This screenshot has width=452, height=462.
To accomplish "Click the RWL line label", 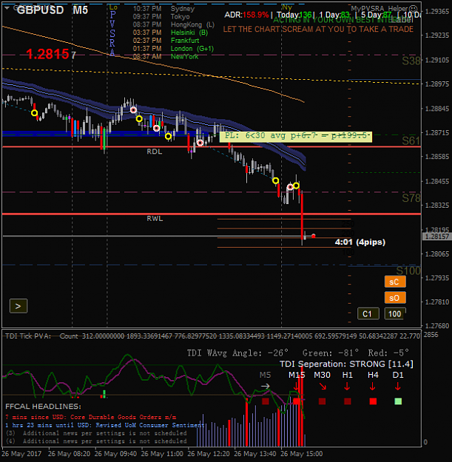I will (155, 219).
